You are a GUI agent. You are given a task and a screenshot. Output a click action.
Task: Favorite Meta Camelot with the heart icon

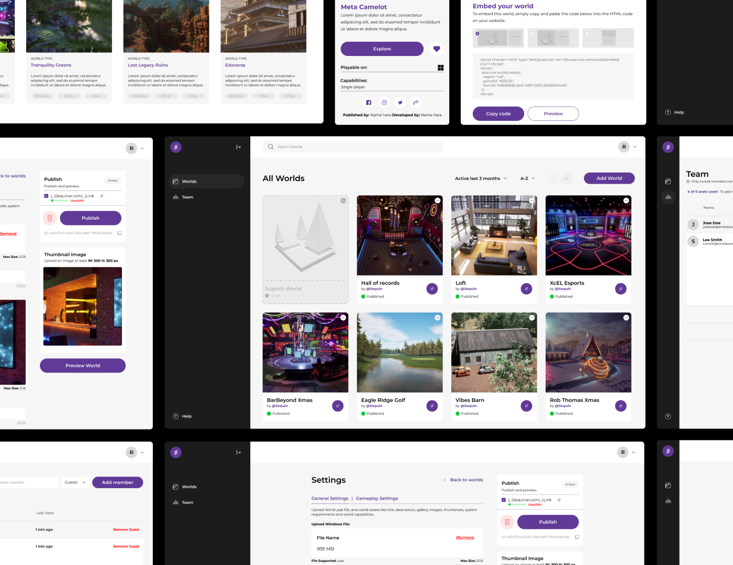[436, 48]
